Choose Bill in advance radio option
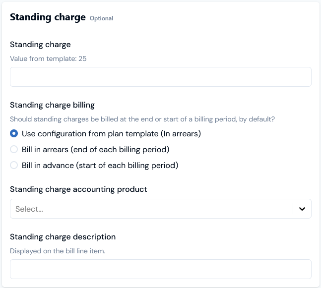The height and width of the screenshot is (288, 321). [x=14, y=165]
